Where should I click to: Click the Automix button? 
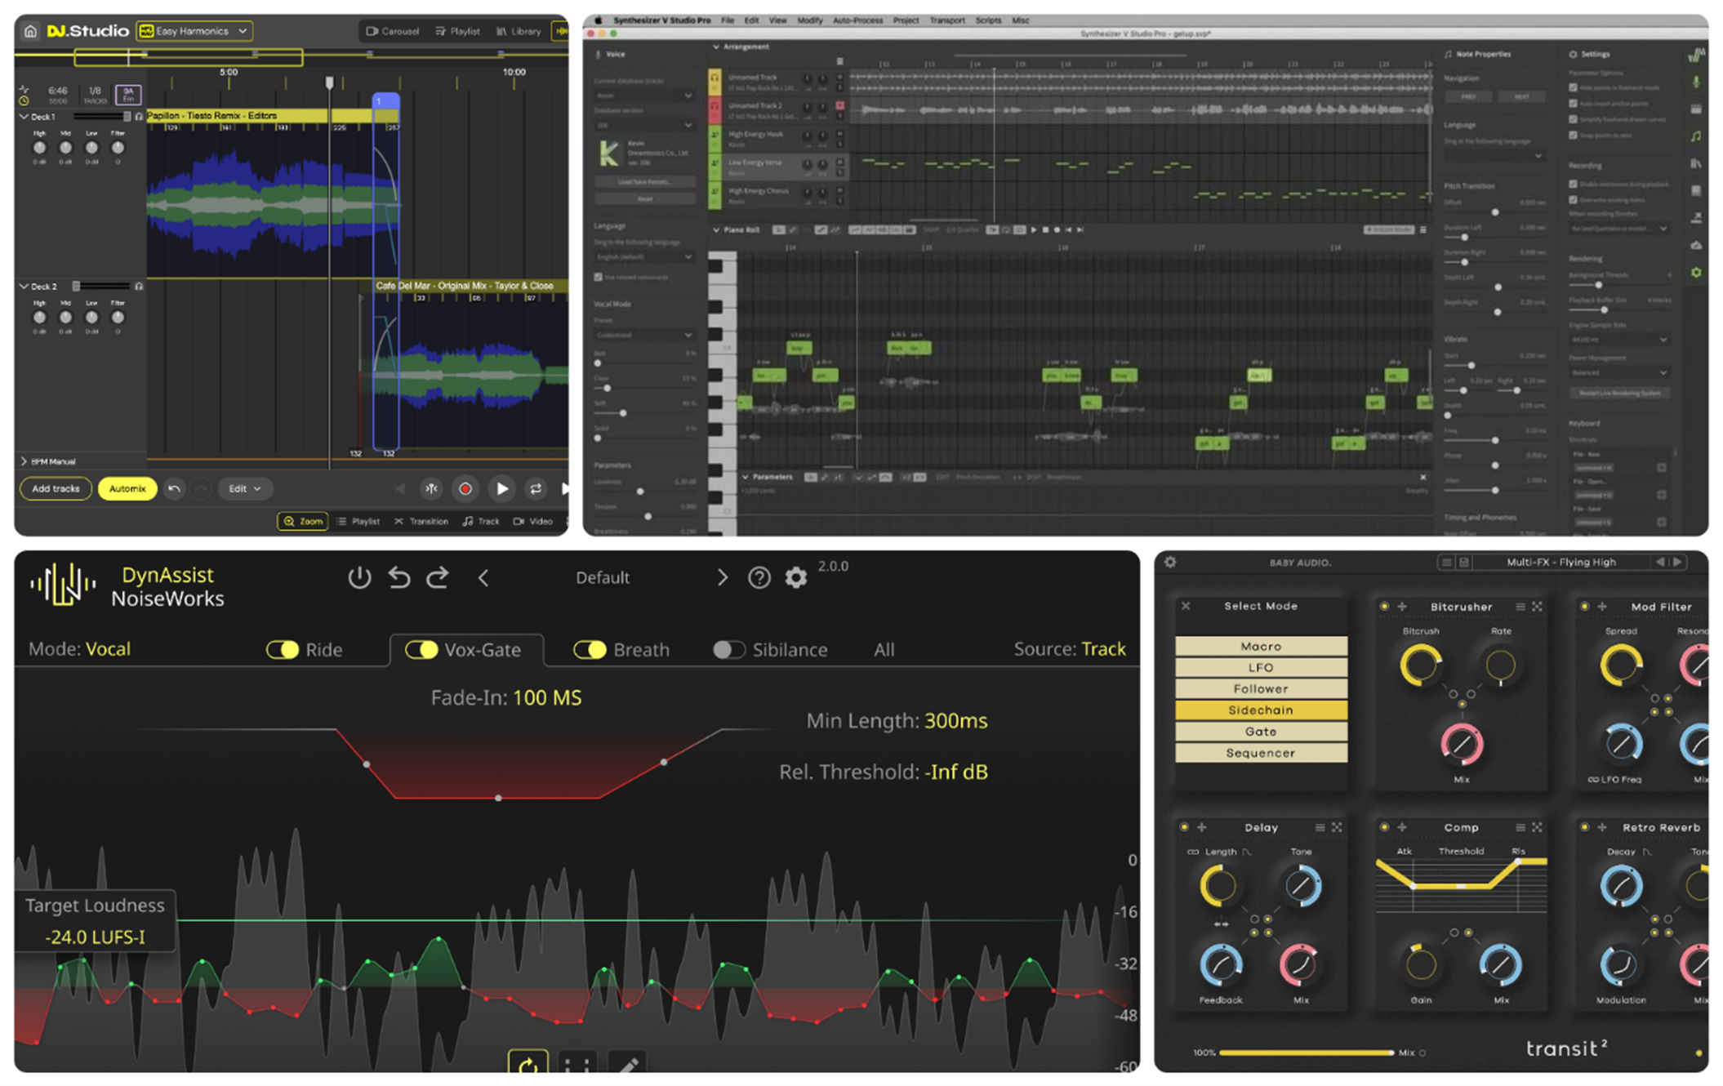pos(127,489)
